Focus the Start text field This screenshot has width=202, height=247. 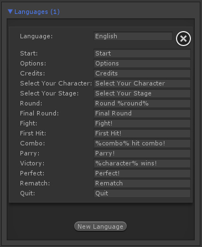pos(142,53)
